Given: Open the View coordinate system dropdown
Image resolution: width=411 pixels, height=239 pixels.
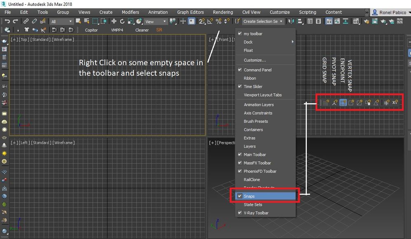Looking at the screenshot, I should point(156,21).
